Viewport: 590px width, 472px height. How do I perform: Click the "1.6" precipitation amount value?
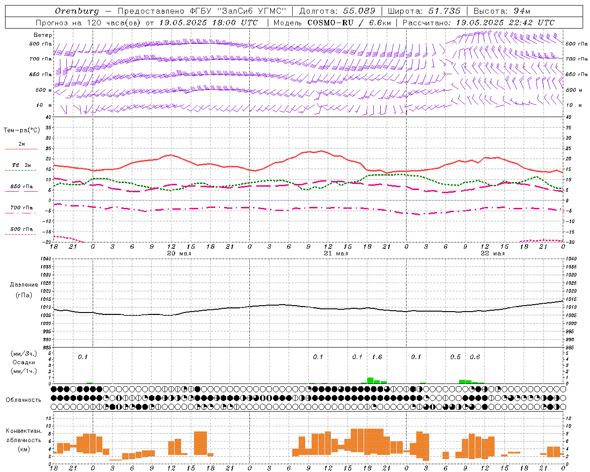coord(377,357)
